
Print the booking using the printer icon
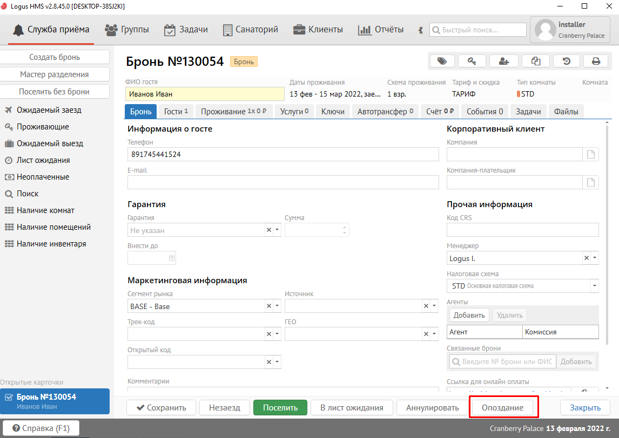[x=596, y=61]
